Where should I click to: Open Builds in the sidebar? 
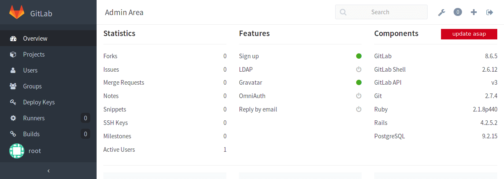pos(48,134)
